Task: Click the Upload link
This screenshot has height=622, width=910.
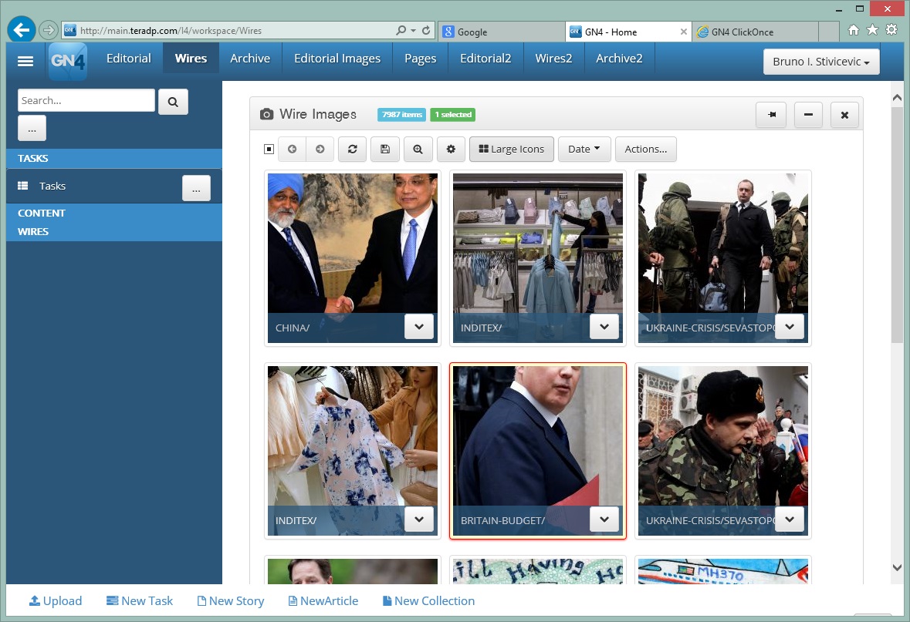Action: coord(56,601)
